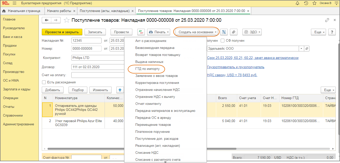This screenshot has width=340, height=163.
Task: Click Провести и закрыть button
Action: pos(62,32)
